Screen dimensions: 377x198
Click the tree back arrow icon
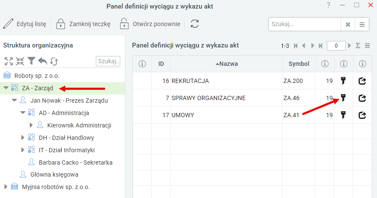click(42, 61)
